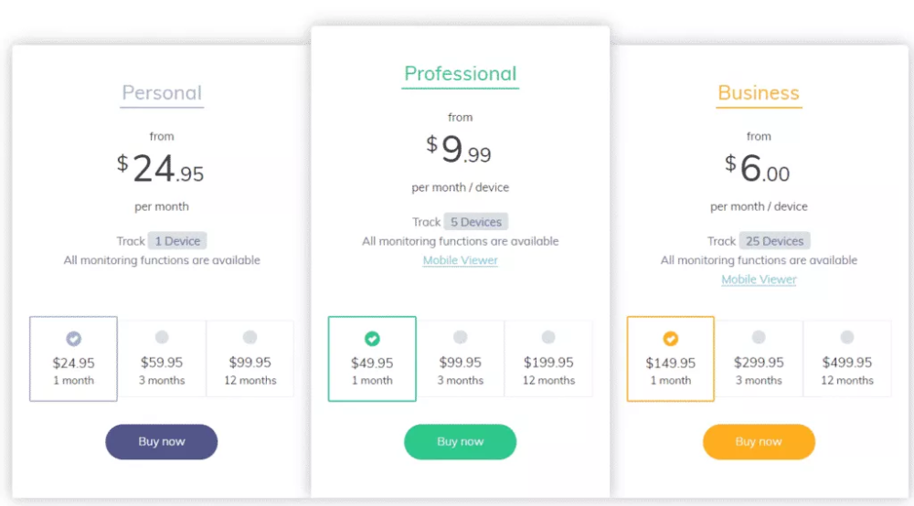The width and height of the screenshot is (914, 506).
Task: Open Mobile Viewer link under Professional
Action: 460,260
